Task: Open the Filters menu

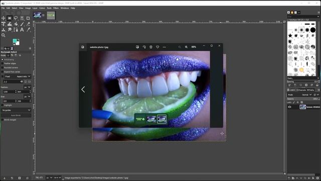Action: pyautogui.click(x=56, y=8)
